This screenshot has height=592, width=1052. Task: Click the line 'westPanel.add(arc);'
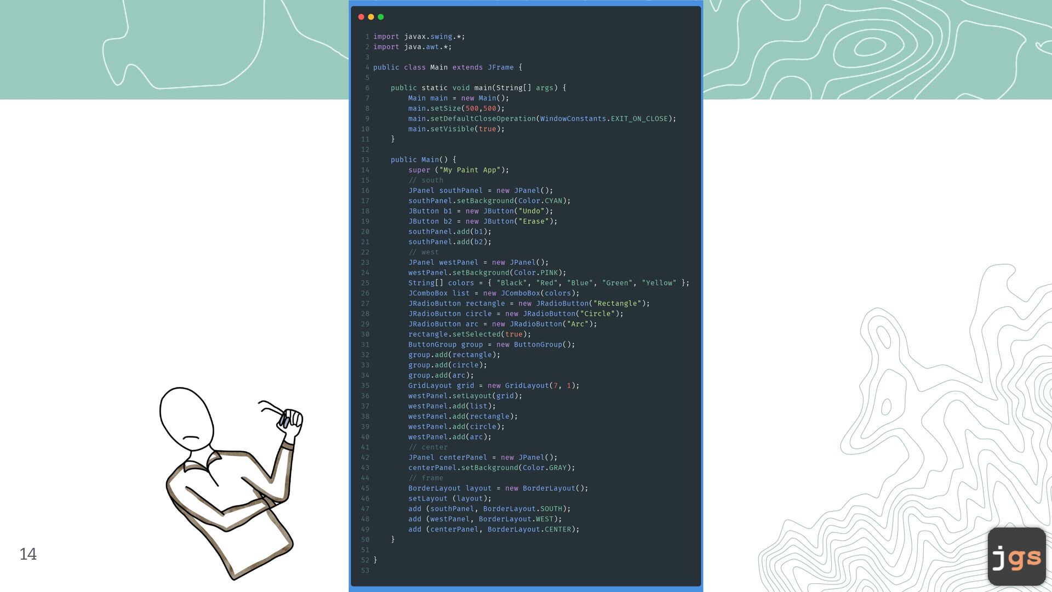450,437
